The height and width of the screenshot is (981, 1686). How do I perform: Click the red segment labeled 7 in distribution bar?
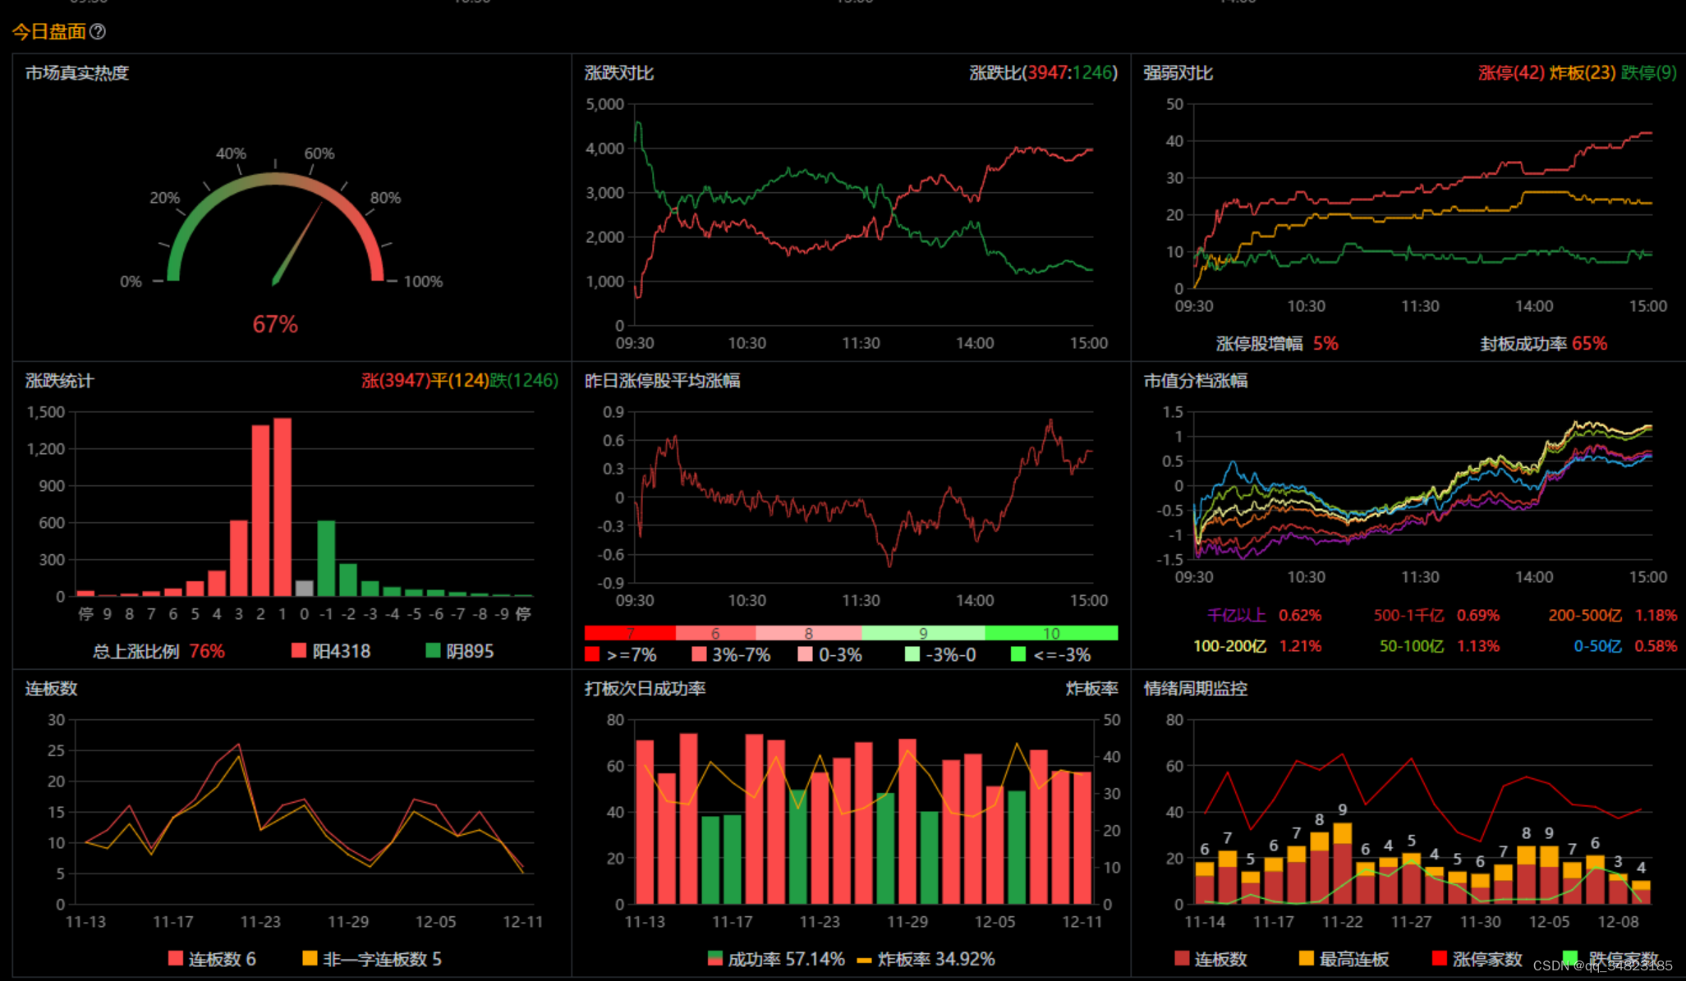pos(630,633)
